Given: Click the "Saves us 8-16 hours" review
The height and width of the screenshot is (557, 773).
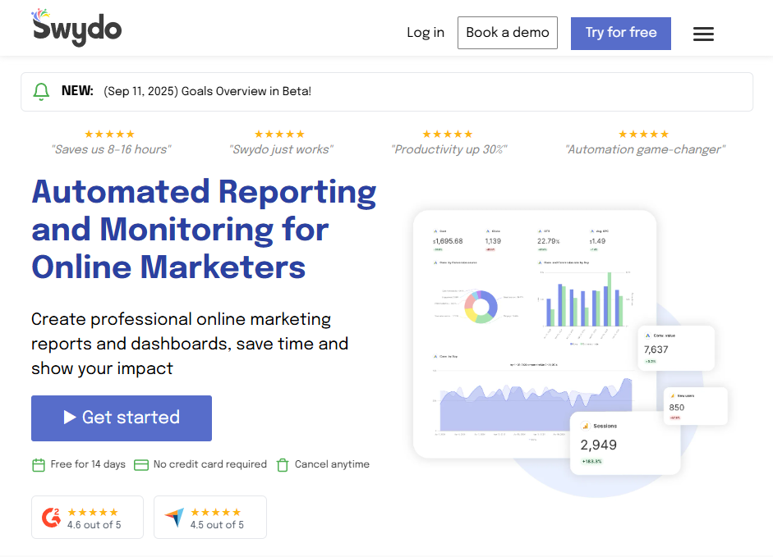Looking at the screenshot, I should (x=110, y=149).
